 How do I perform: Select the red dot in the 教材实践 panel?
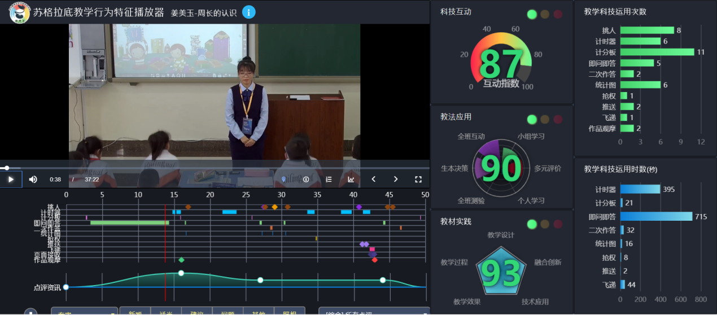pyautogui.click(x=558, y=224)
